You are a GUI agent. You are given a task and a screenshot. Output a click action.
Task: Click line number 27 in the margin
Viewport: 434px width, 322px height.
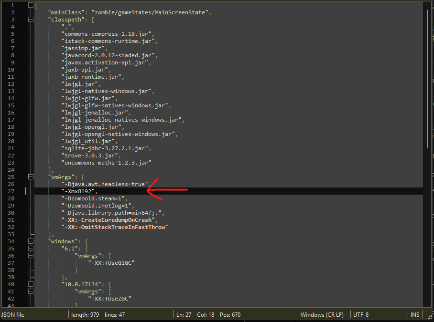click(11, 191)
